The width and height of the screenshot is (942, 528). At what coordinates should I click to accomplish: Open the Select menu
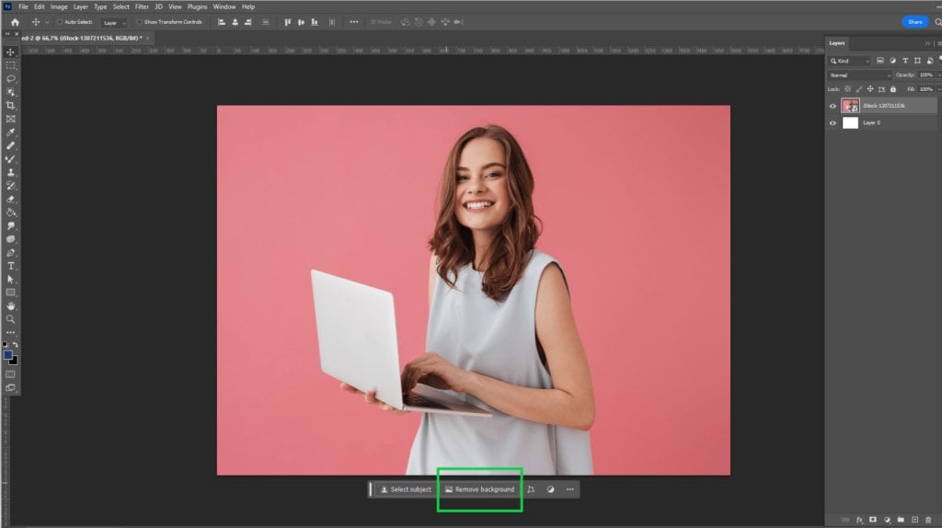121,6
